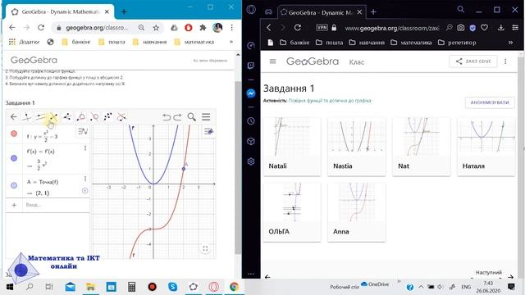Click the АНОНІМІЗУВАТИ button
Image resolution: width=525 pixels, height=295 pixels.
[x=490, y=102]
